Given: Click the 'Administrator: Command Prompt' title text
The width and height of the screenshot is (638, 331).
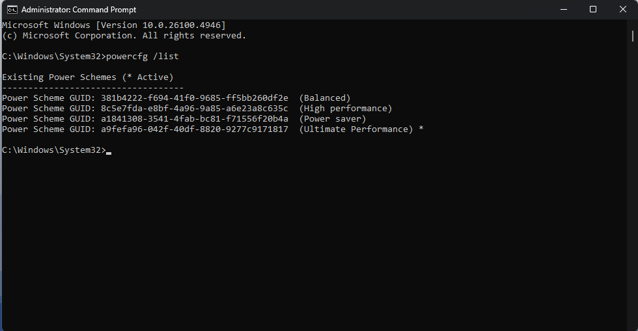Looking at the screenshot, I should (x=79, y=9).
